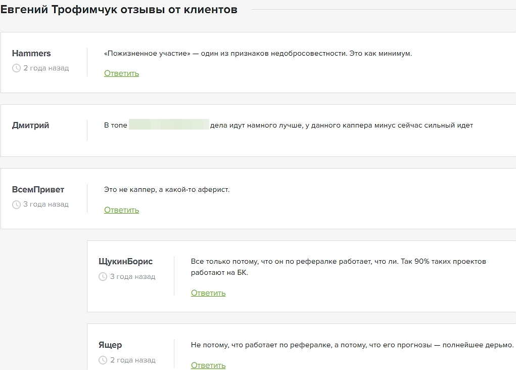
Task: Select the ЩукинБорис username
Action: [x=125, y=262]
